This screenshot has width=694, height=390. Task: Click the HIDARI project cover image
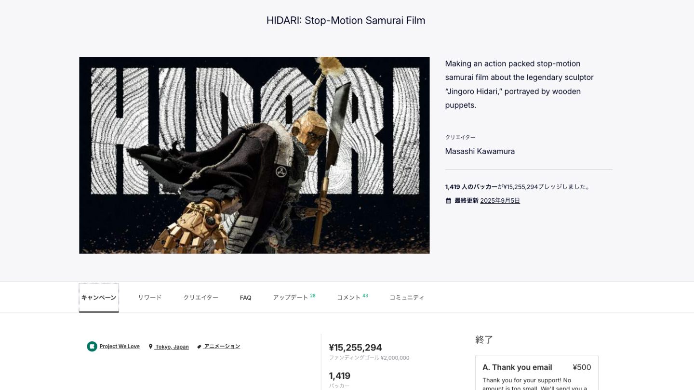(x=254, y=155)
